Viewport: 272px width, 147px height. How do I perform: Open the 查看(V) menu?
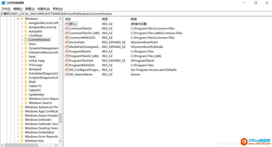pos(30,9)
